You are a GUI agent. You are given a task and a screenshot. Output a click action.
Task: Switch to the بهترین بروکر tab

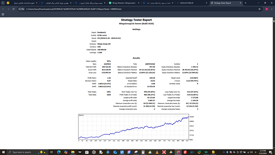(x=56, y=3)
